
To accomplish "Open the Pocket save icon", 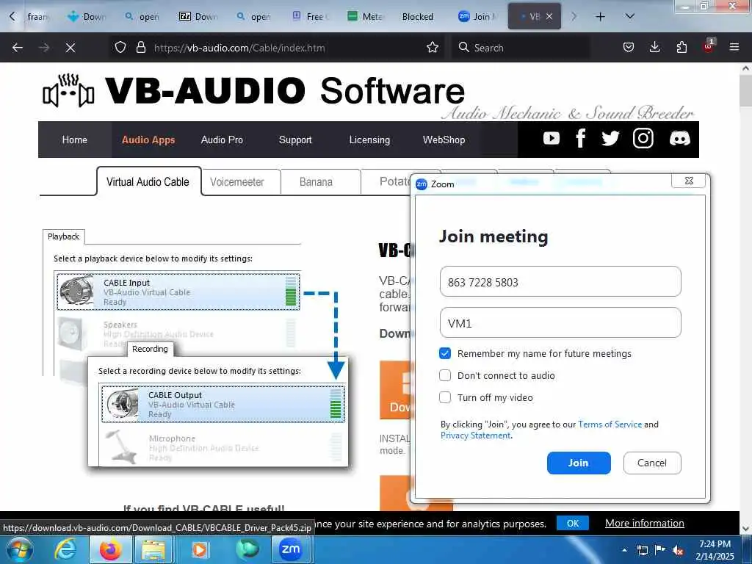I will (x=629, y=48).
